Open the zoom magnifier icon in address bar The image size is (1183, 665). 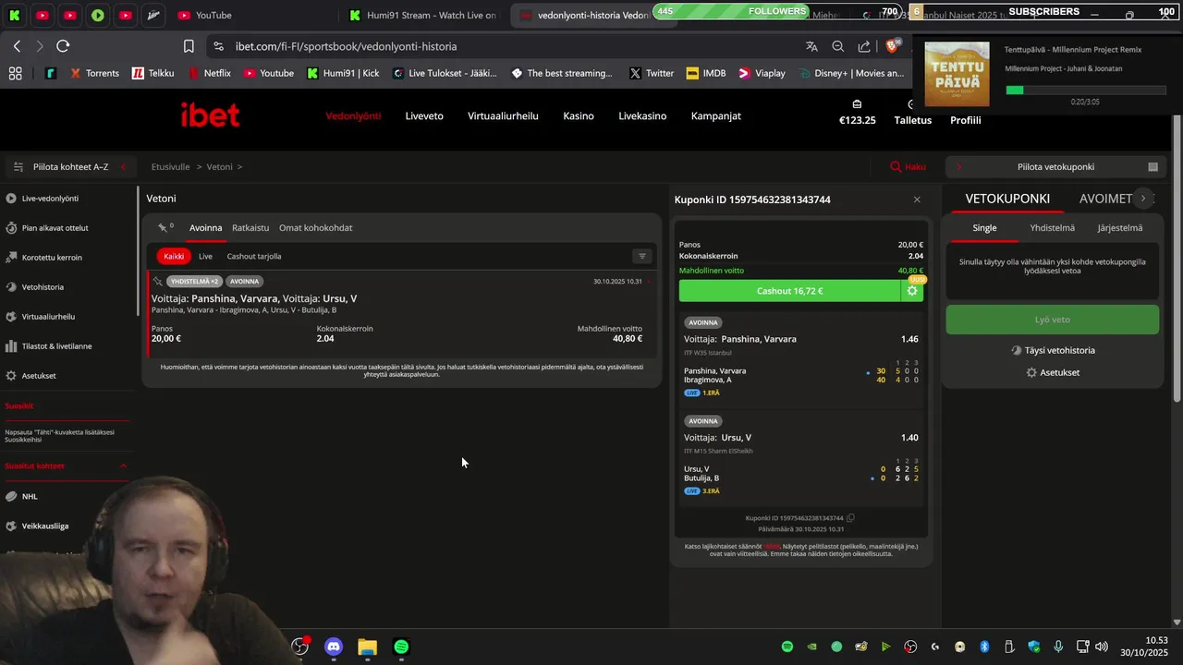coord(837,46)
